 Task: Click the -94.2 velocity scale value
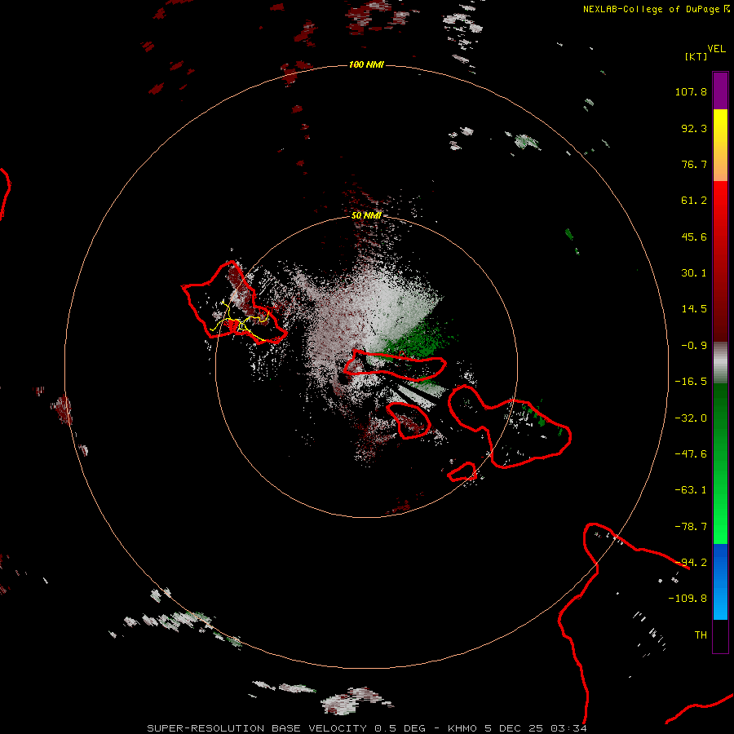691,563
